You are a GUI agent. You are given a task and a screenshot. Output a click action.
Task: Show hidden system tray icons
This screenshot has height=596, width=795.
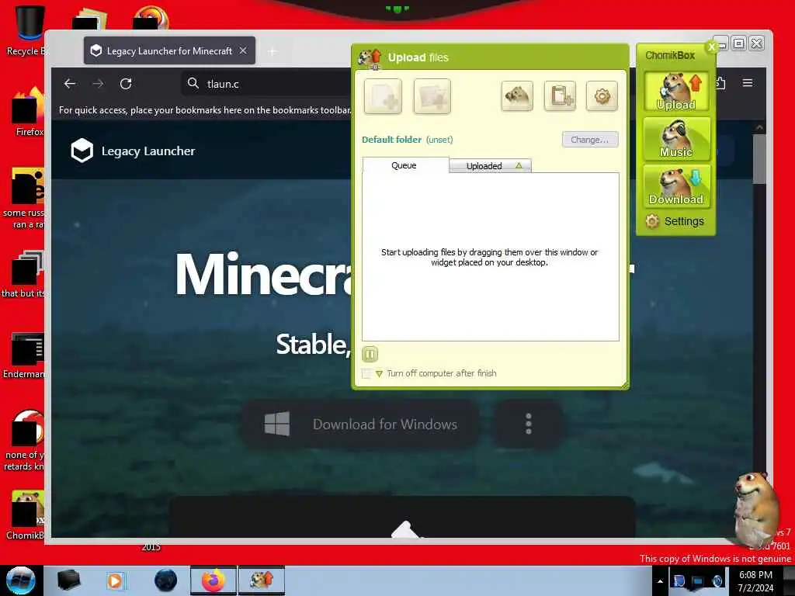coord(660,581)
